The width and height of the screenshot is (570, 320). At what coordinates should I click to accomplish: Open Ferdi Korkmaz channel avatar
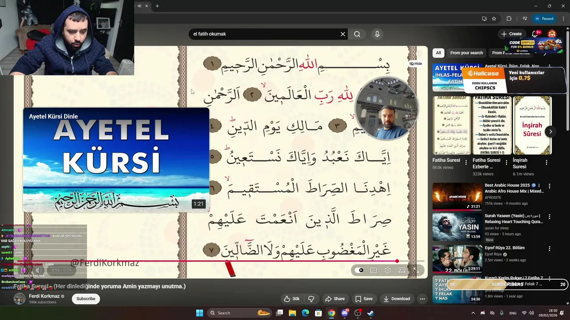point(20,299)
